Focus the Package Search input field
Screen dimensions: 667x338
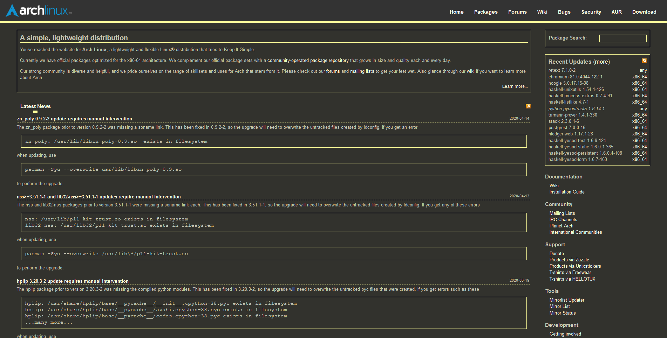tap(623, 38)
